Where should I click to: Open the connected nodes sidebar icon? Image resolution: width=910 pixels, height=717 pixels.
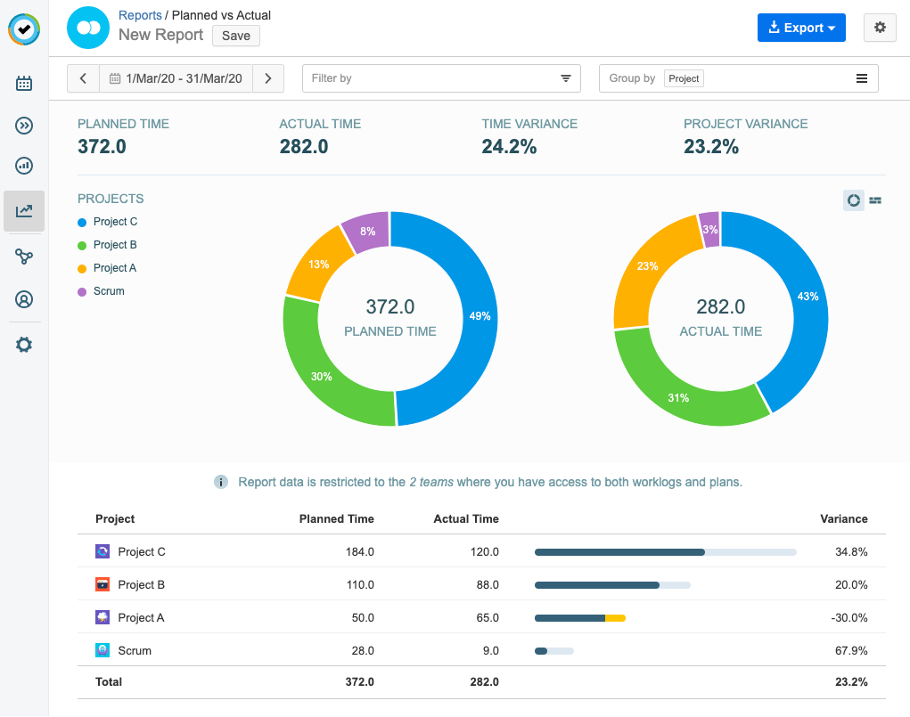24,257
